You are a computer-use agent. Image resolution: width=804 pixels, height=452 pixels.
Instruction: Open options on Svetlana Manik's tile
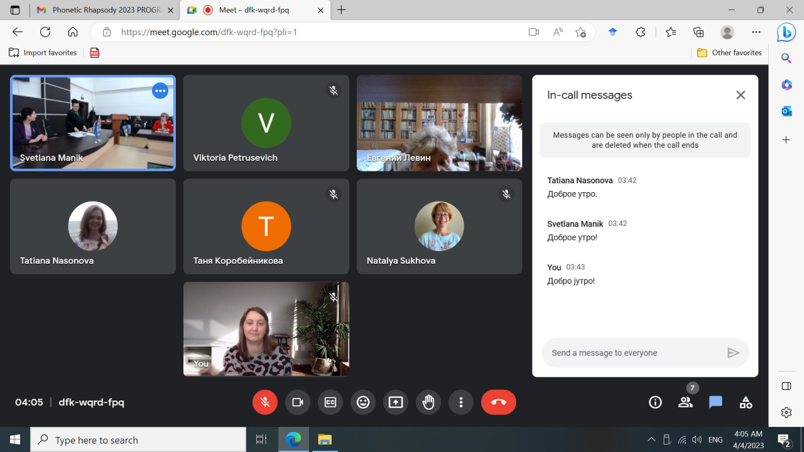click(x=160, y=91)
